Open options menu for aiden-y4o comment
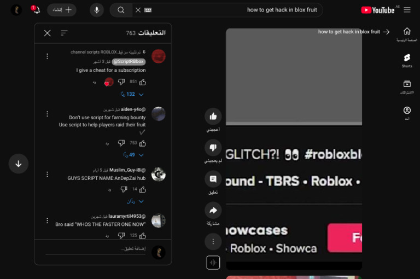This screenshot has height=279, width=420. coord(47,114)
